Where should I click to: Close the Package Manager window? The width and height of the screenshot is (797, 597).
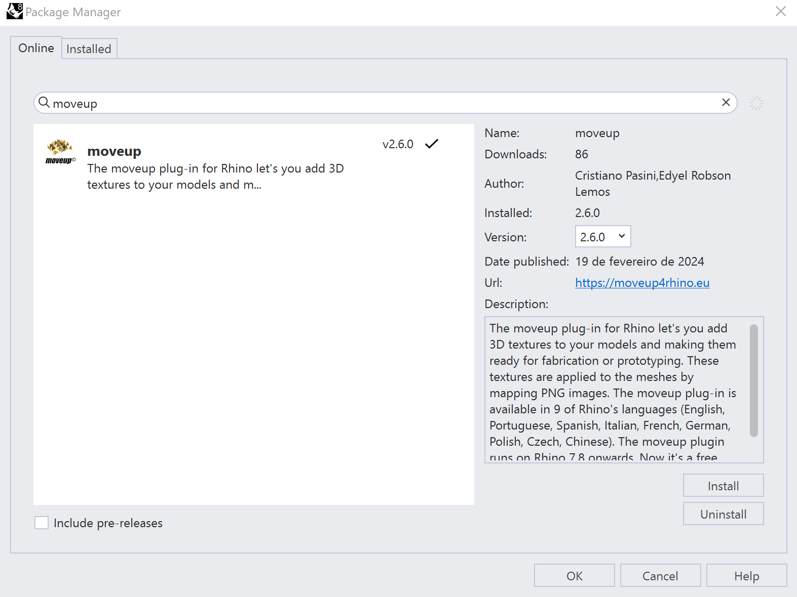pos(780,11)
